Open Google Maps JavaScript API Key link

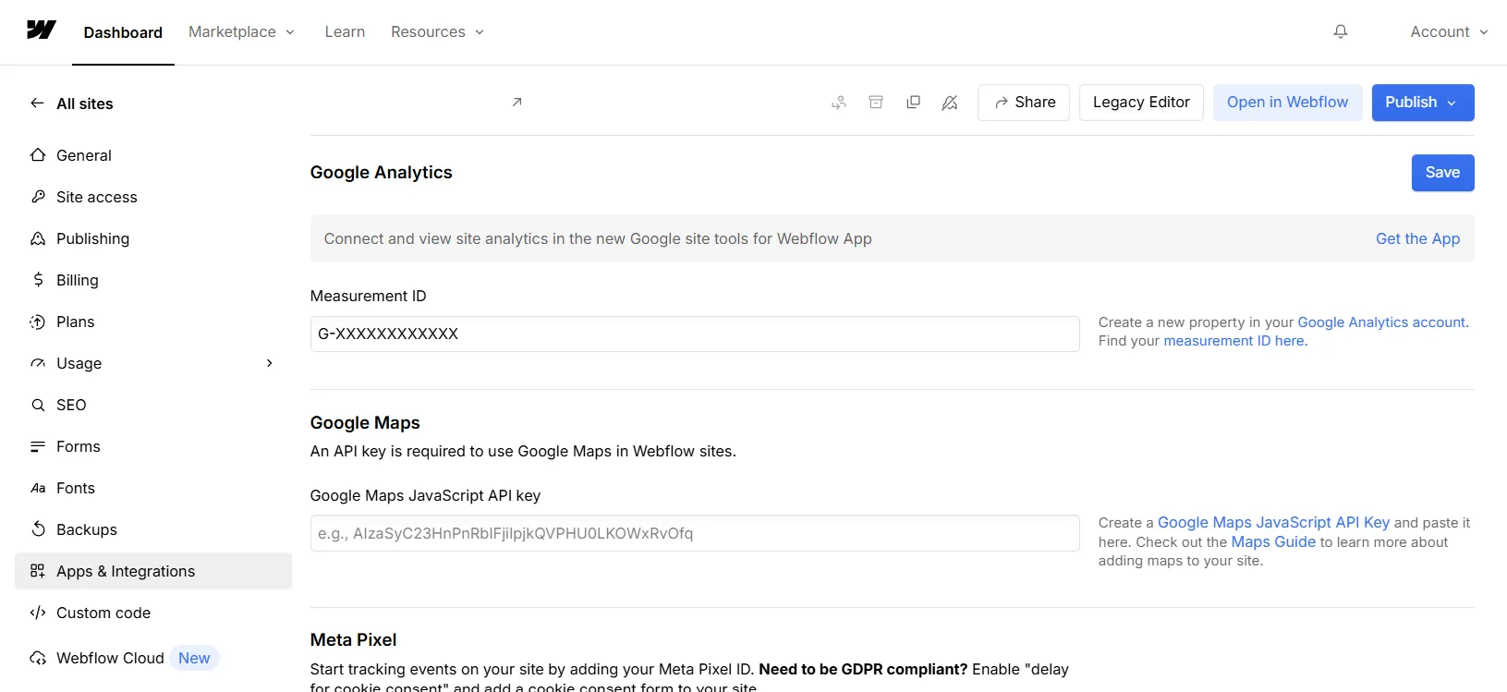coord(1273,522)
